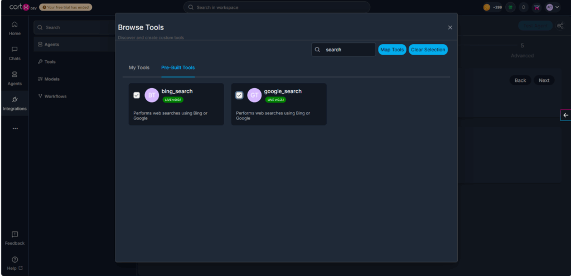Click magnifier icon in Browse Tools search
Image resolution: width=571 pixels, height=276 pixels.
point(317,50)
